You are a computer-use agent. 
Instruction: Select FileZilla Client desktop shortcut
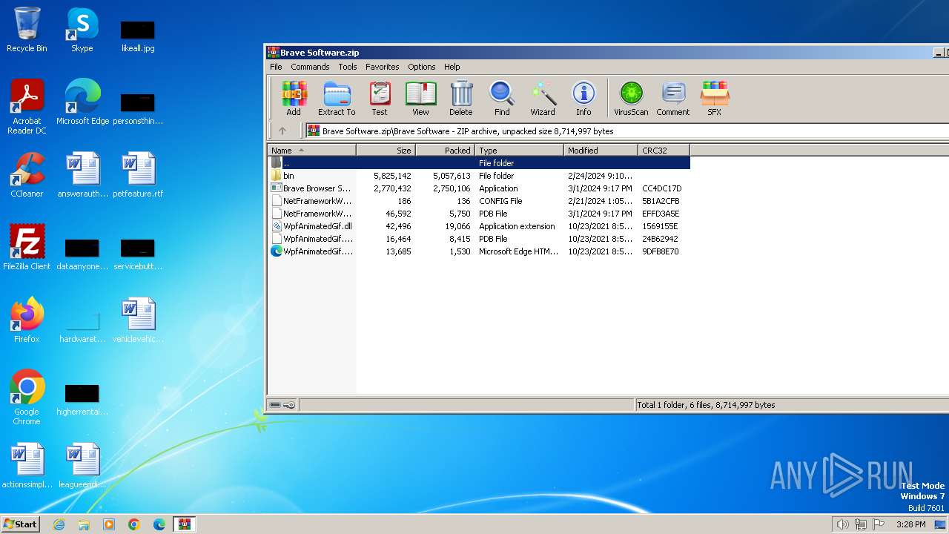pos(27,248)
